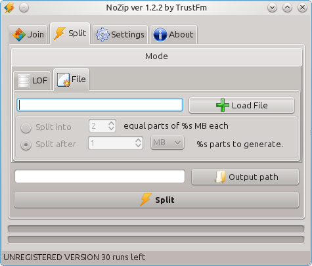This screenshot has height=266, width=312.
Task: Click the Load File button
Action: coord(242,105)
